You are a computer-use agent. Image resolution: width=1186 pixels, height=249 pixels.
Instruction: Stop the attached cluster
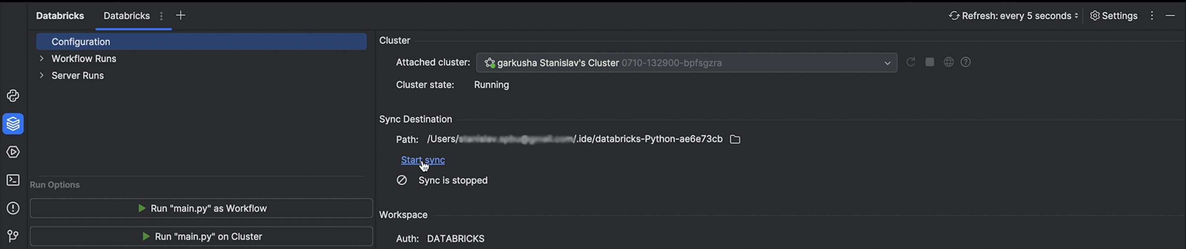pyautogui.click(x=930, y=62)
